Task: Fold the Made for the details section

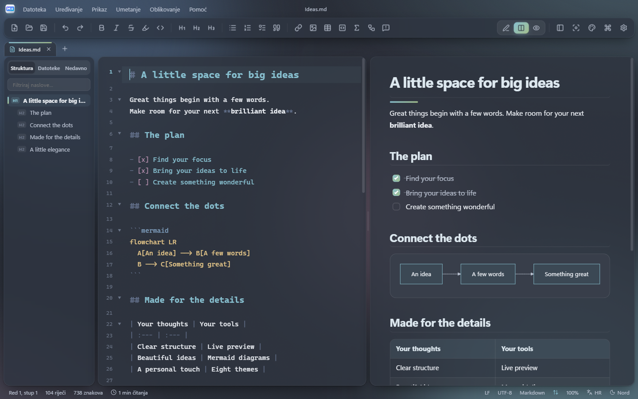Action: click(119, 297)
